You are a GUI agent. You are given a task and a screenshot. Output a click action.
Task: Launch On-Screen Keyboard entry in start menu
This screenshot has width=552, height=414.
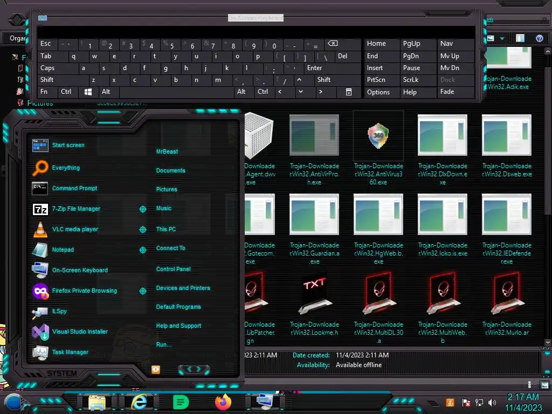coord(70,270)
